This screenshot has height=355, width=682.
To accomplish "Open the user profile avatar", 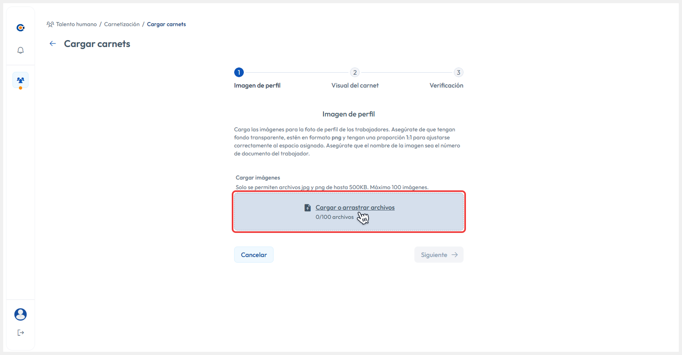I will click(21, 314).
